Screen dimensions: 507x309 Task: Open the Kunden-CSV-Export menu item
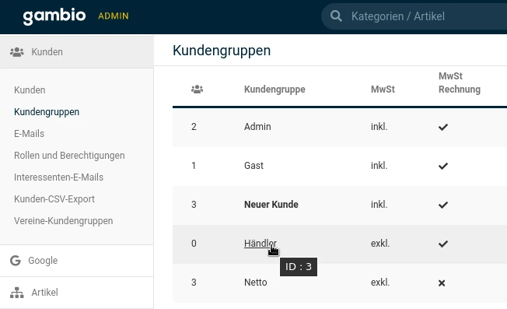(x=54, y=199)
